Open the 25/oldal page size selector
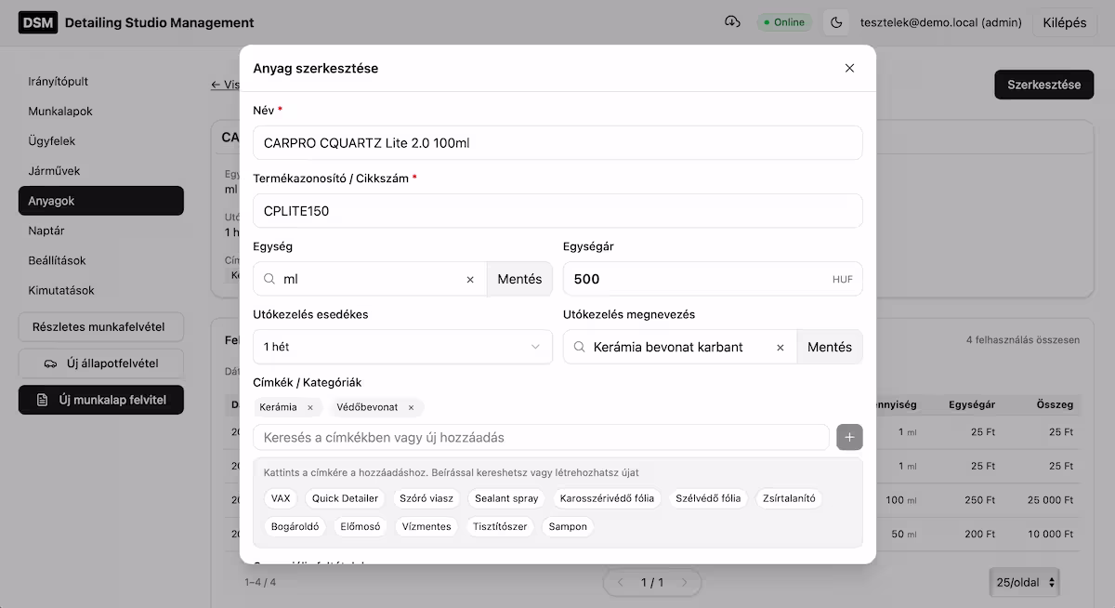 pos(1024,582)
